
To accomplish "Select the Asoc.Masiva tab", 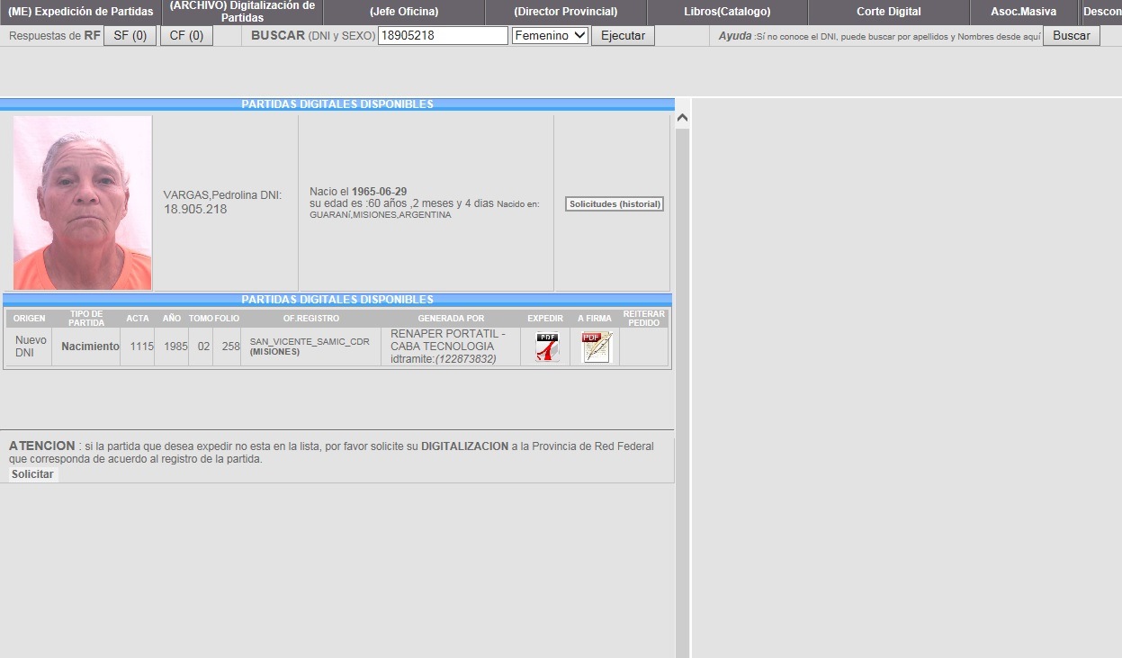I will point(1023,12).
